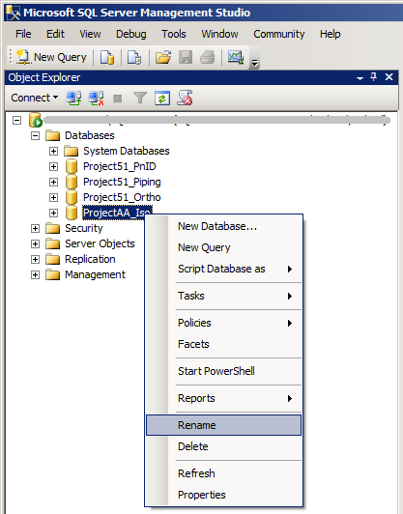Select System Databases in the tree

[x=127, y=151]
